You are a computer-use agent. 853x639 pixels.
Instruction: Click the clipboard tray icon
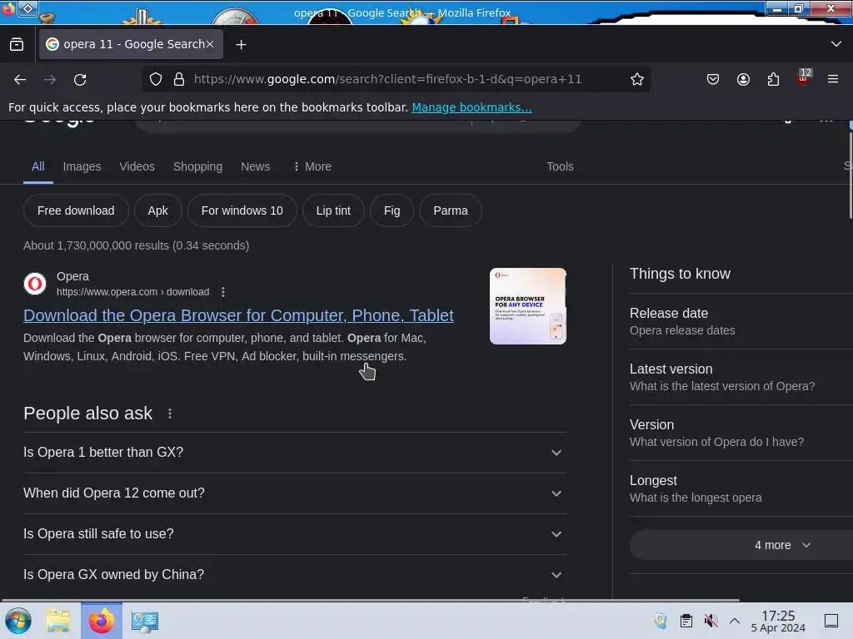click(x=686, y=621)
